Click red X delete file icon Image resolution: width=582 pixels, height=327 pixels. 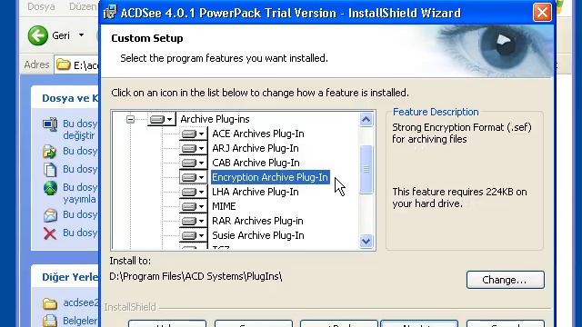50,233
